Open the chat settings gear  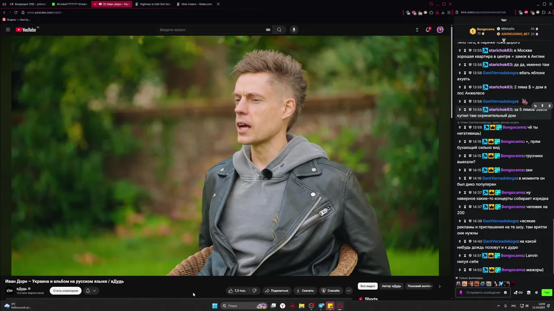tap(536, 292)
